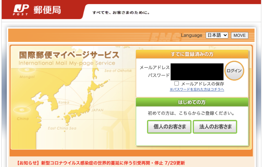Screen dimensions: 274x167
Task: Tick the メールアドレスの保存 checkbox
Action: click(x=177, y=83)
